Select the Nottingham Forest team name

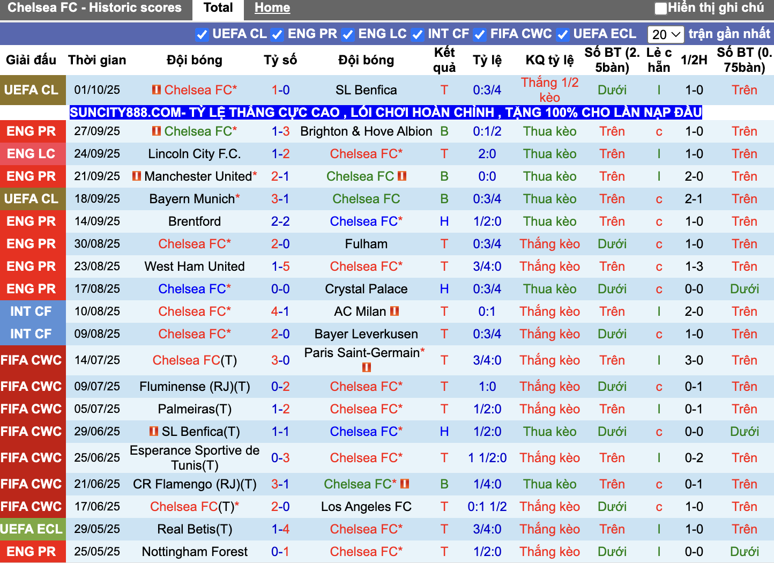tap(195, 552)
